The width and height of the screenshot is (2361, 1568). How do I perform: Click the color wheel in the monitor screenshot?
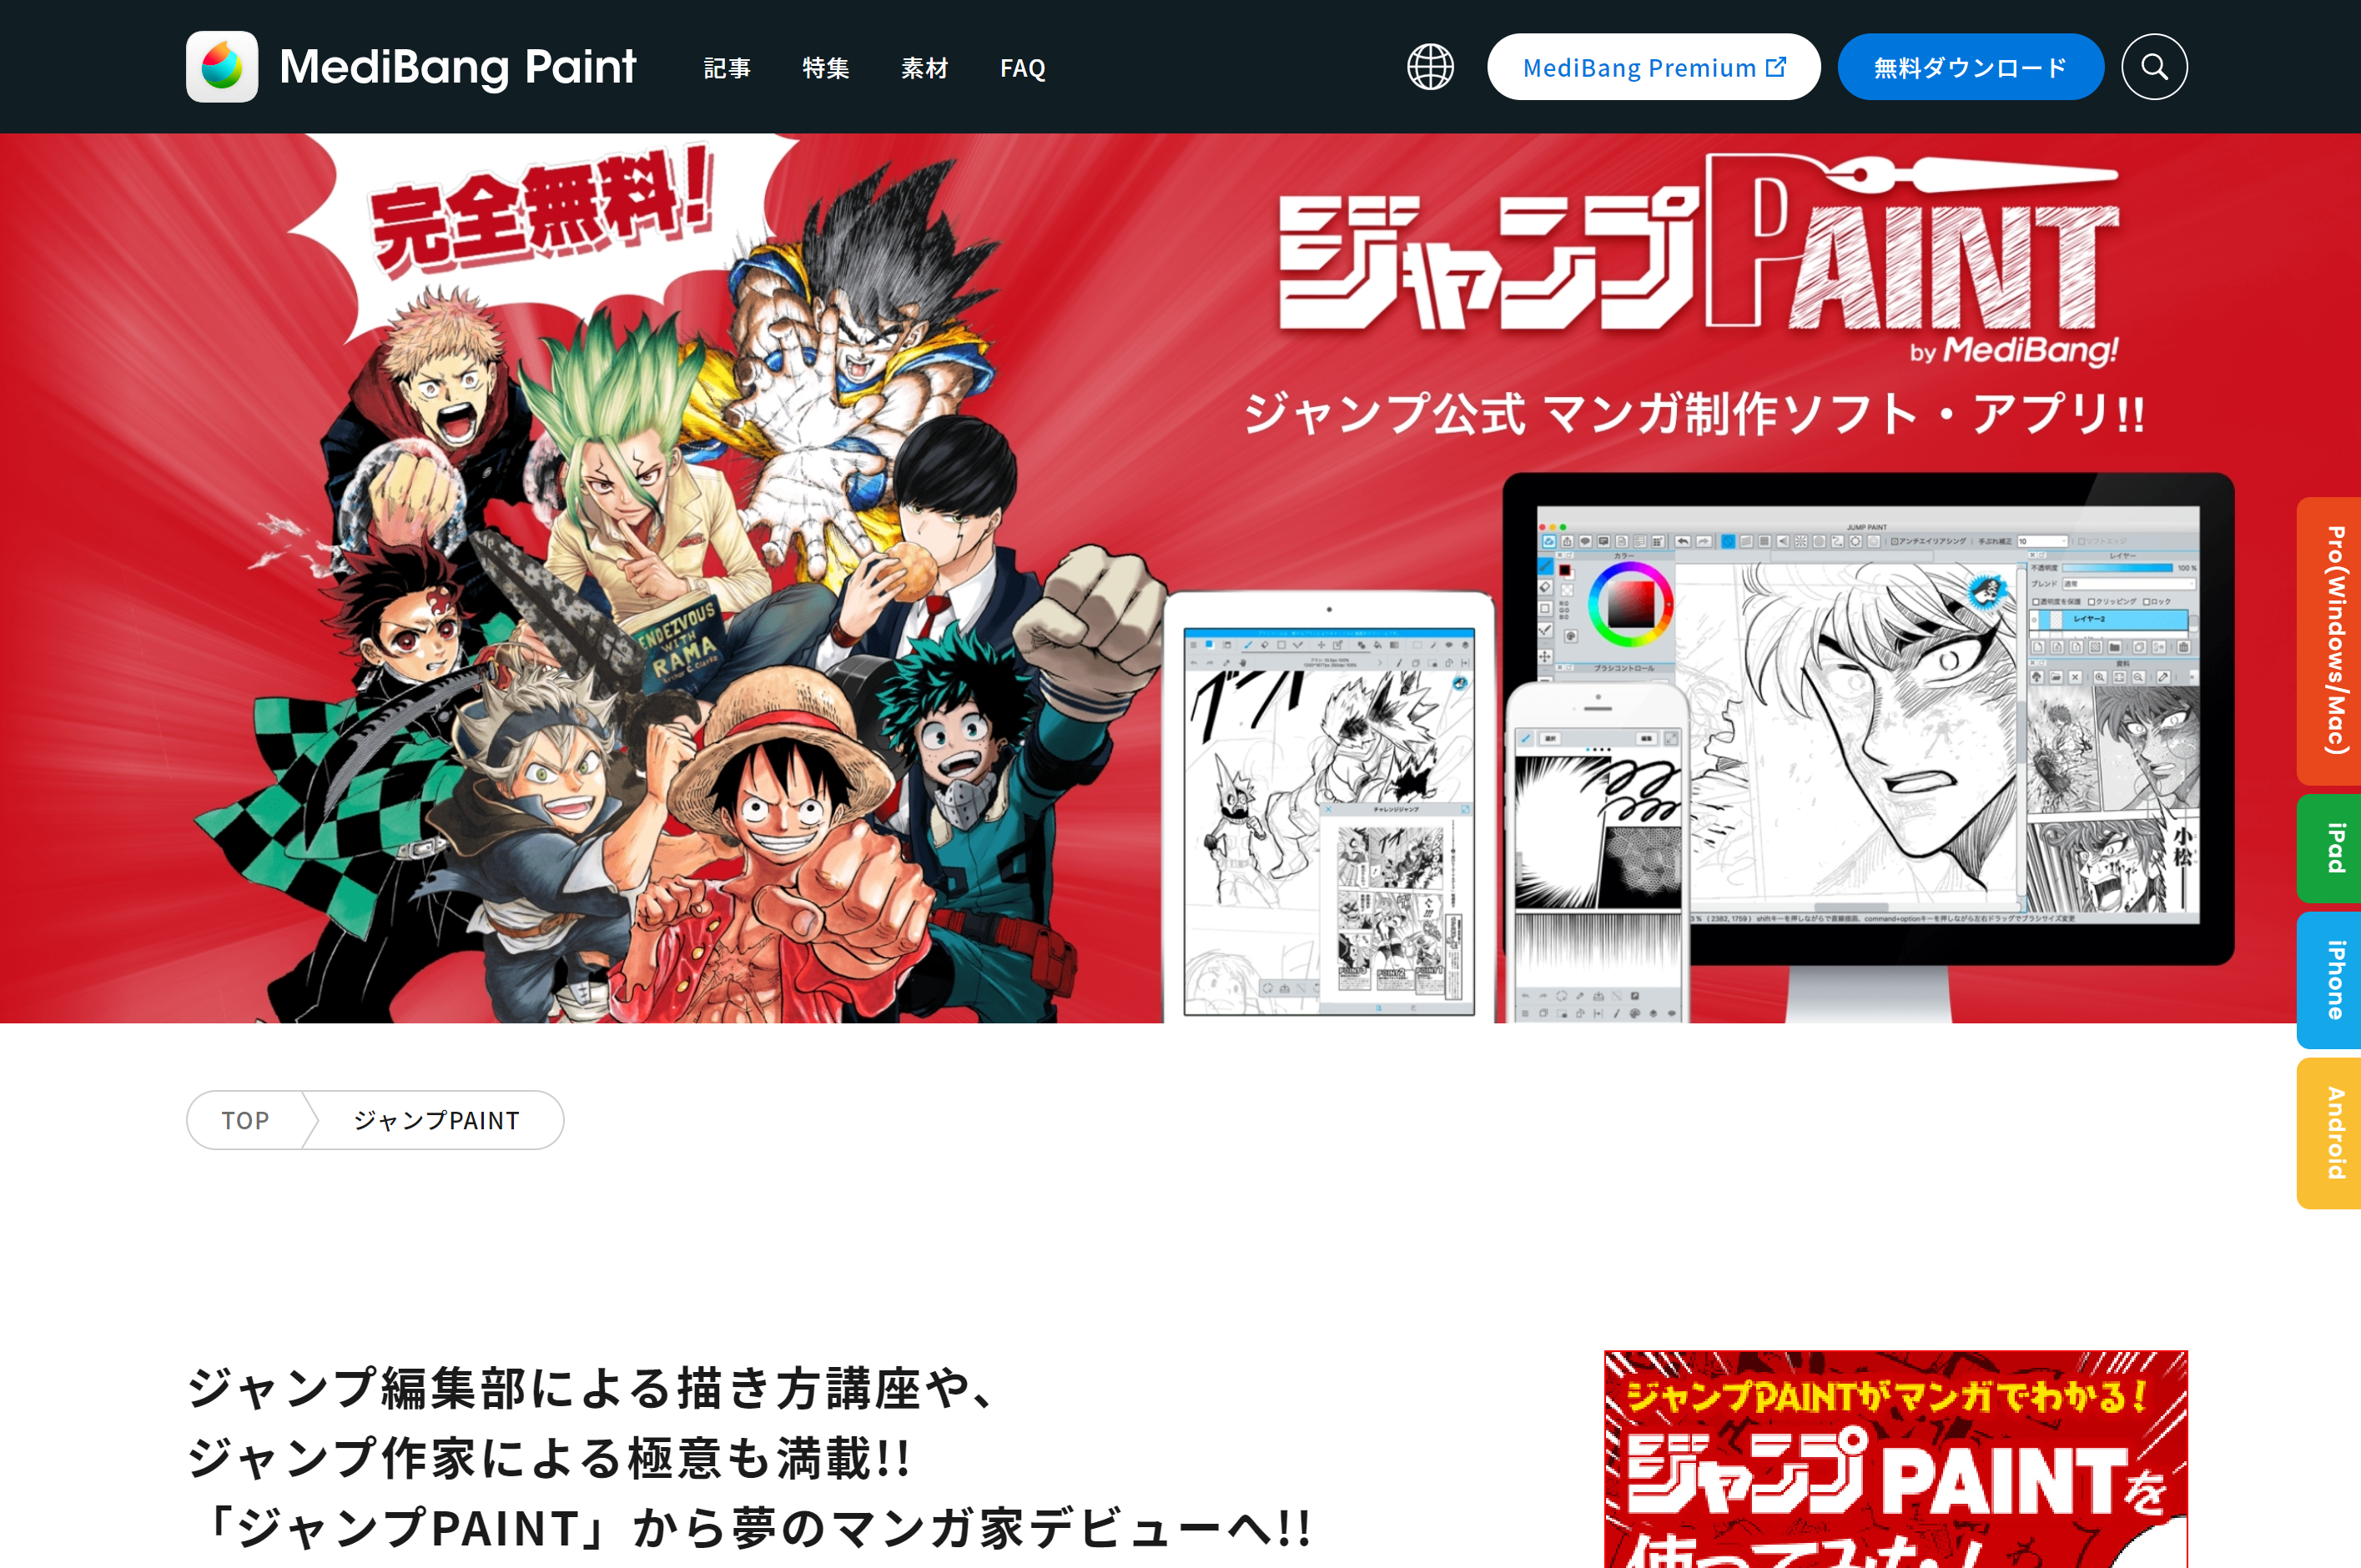[x=1630, y=604]
